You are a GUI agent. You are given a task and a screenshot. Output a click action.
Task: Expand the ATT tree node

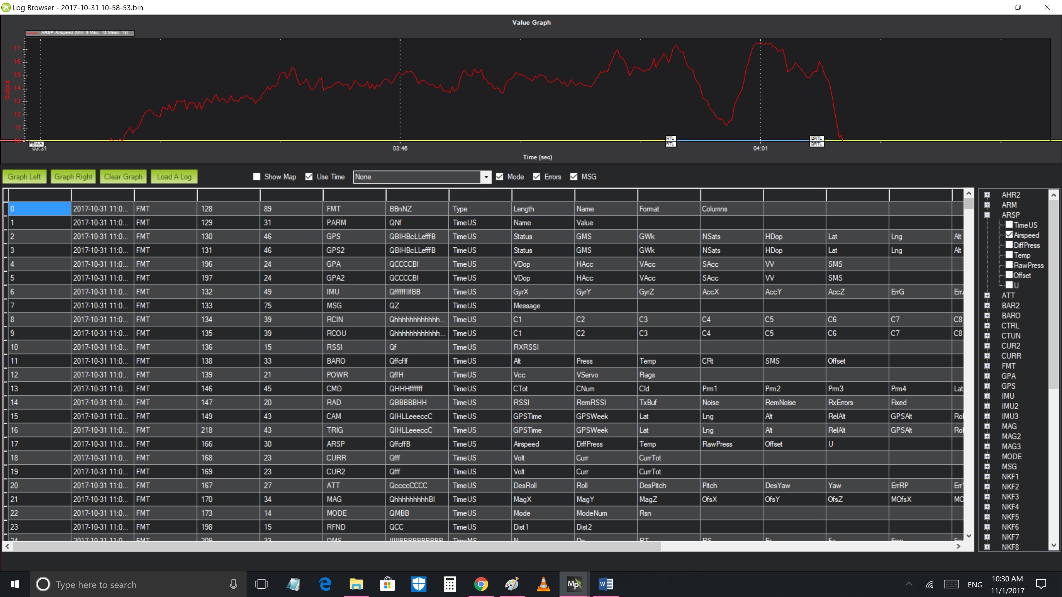click(x=987, y=295)
